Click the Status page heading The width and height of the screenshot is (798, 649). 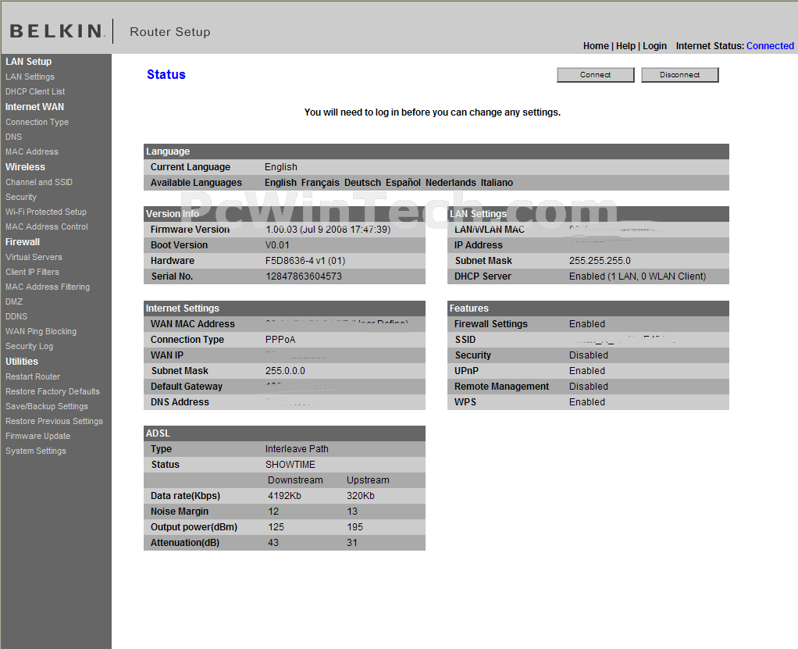(x=166, y=74)
